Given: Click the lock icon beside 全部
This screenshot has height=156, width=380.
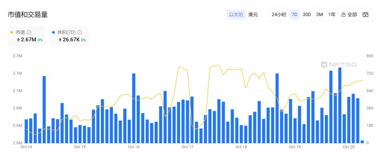Looking at the screenshot, I should point(343,15).
